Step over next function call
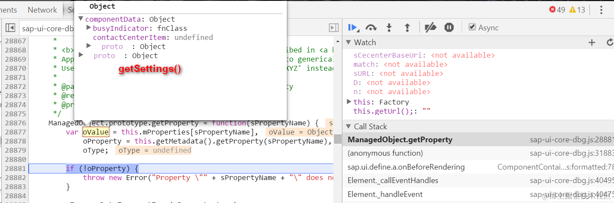The width and height of the screenshot is (614, 203). point(371,28)
